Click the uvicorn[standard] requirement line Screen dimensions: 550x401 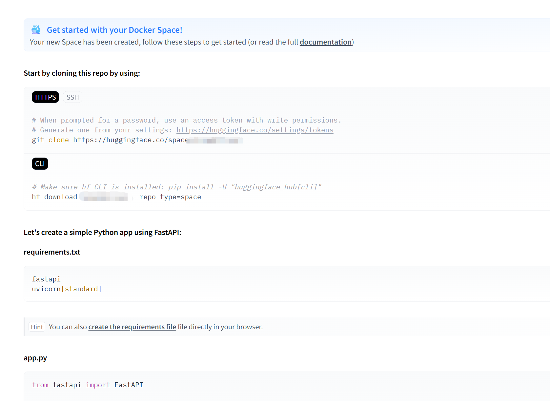tap(67, 289)
